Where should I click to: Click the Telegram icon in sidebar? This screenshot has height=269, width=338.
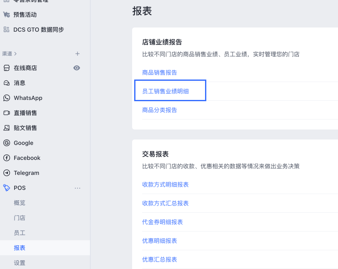tap(6, 173)
